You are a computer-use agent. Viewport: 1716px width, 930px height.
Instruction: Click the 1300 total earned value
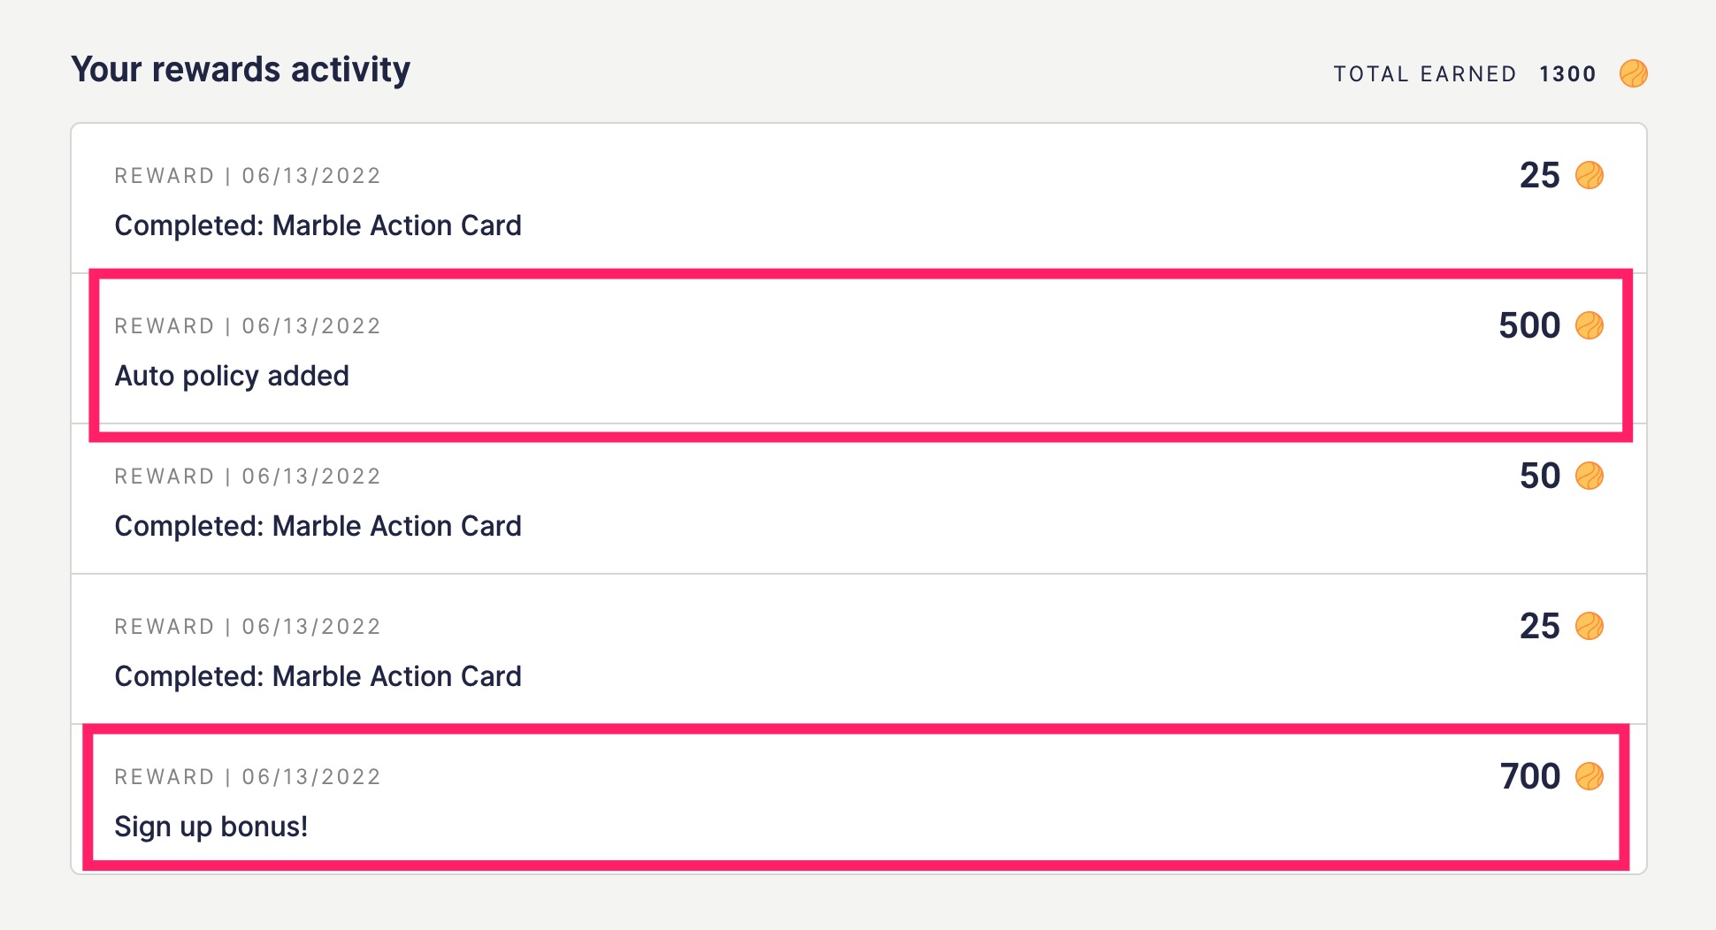point(1567,74)
